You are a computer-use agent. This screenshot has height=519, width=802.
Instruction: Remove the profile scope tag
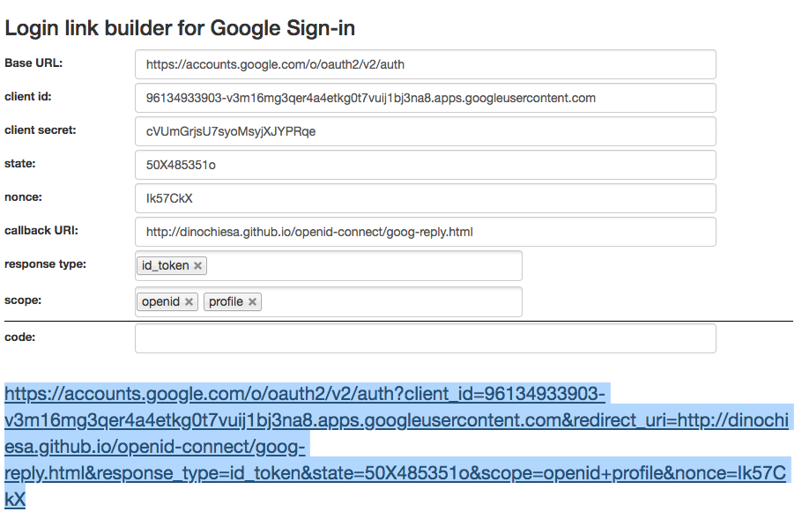point(252,301)
